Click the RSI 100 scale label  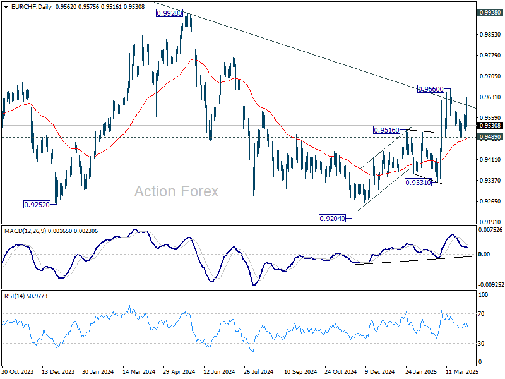click(483, 294)
